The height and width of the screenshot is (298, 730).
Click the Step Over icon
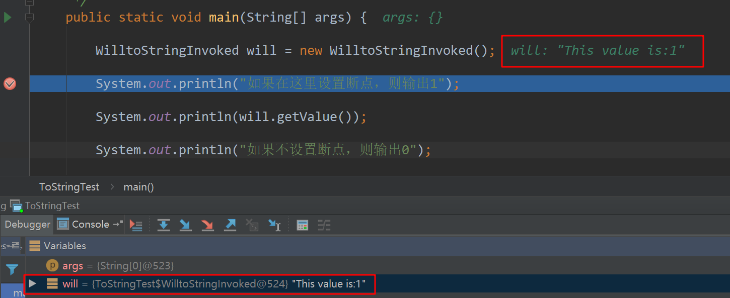(x=163, y=225)
